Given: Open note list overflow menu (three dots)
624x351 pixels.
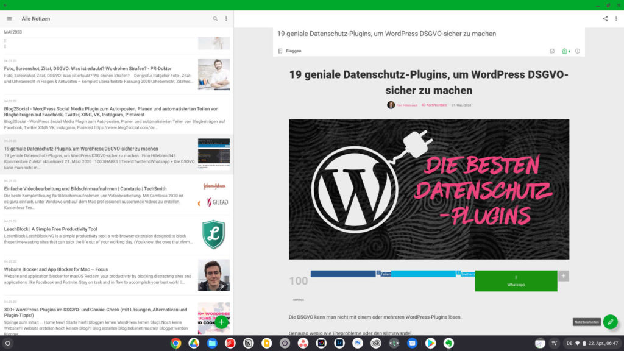Looking at the screenshot, I should [226, 19].
